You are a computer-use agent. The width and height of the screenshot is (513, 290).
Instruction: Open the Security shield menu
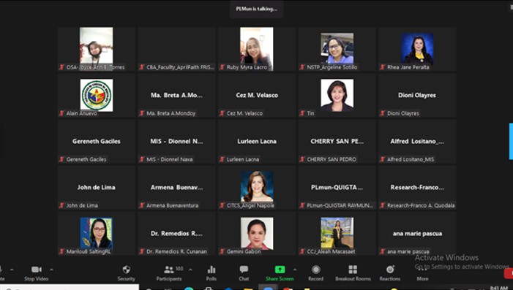[127, 270]
